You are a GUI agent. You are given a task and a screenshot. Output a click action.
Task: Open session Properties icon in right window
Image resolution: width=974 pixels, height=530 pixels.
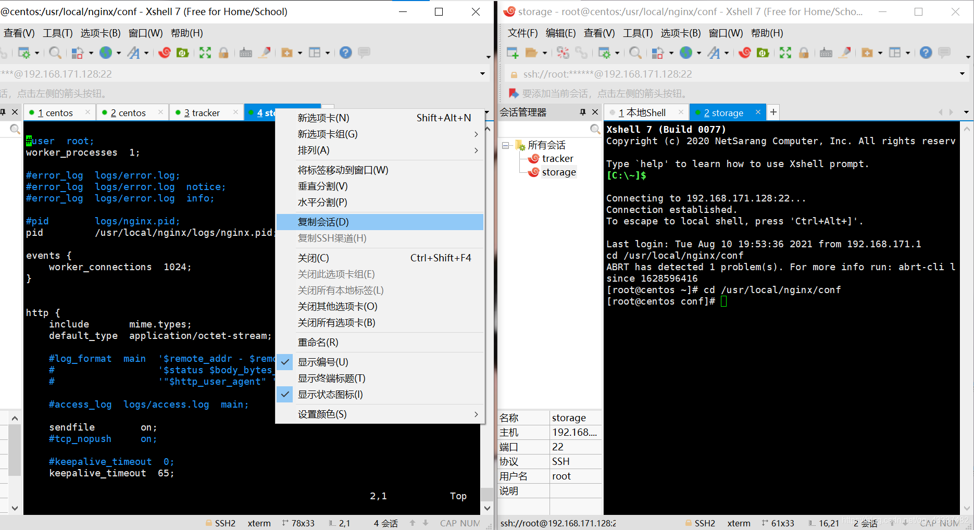pyautogui.click(x=604, y=53)
